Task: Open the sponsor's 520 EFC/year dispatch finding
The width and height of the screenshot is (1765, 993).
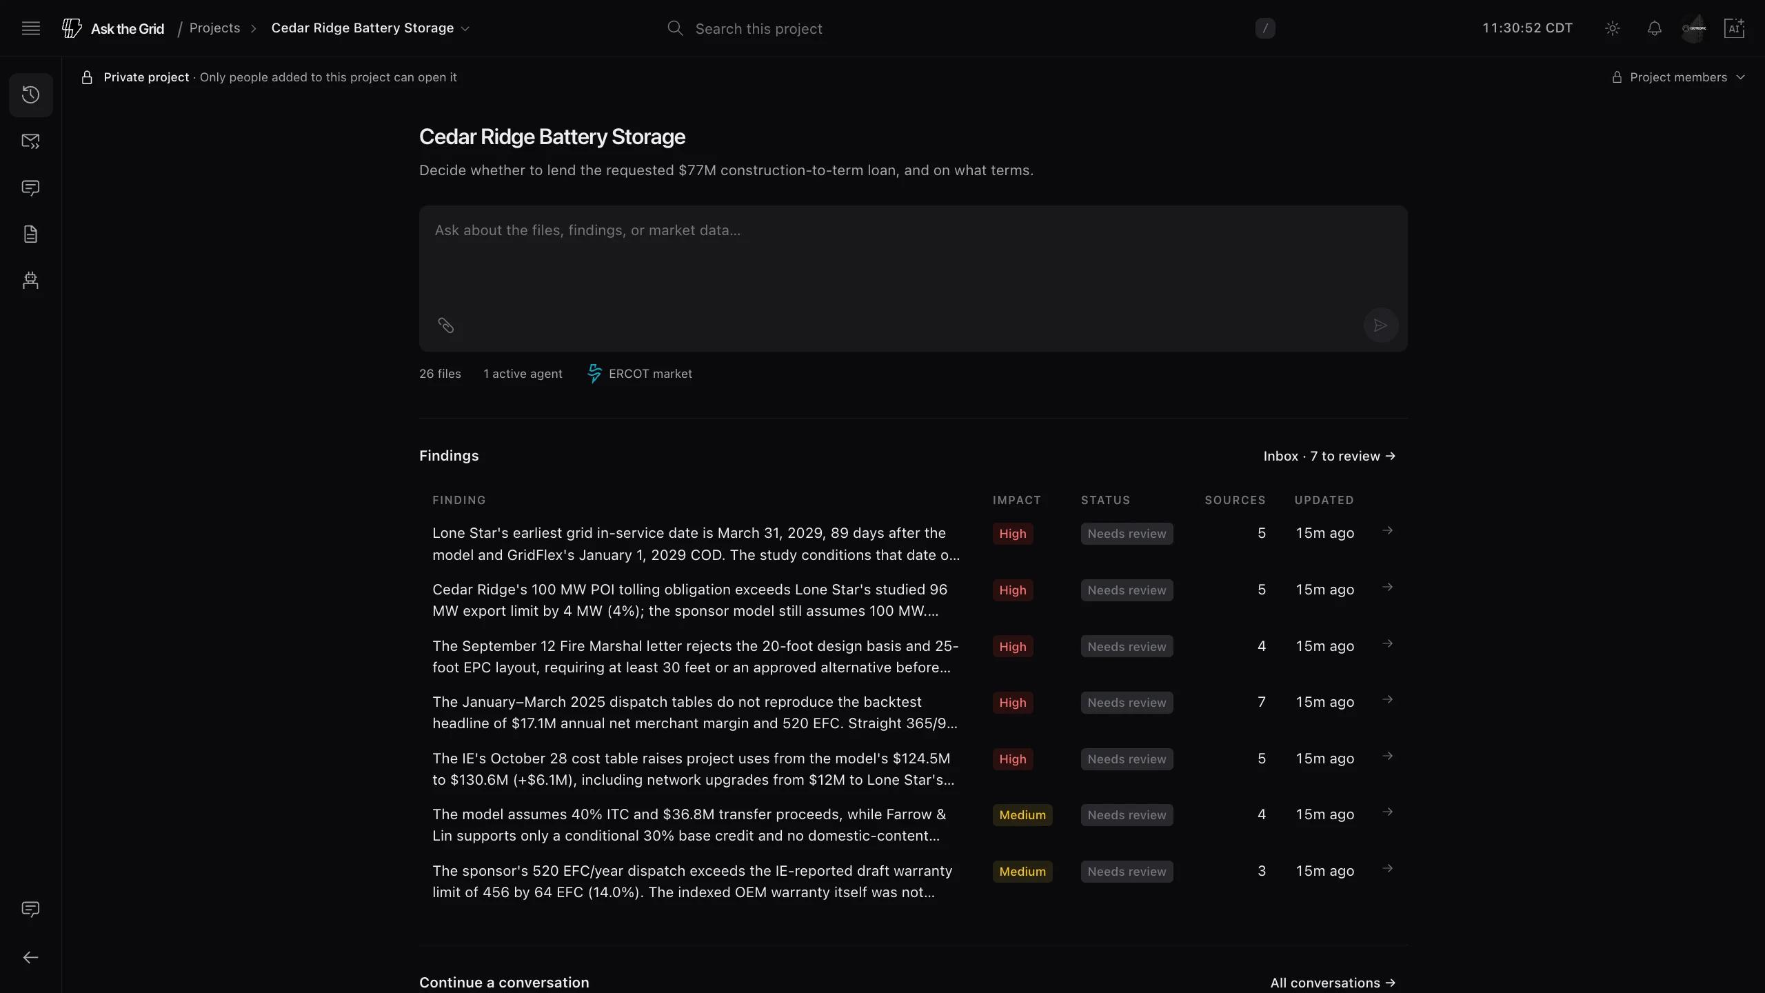Action: (692, 881)
